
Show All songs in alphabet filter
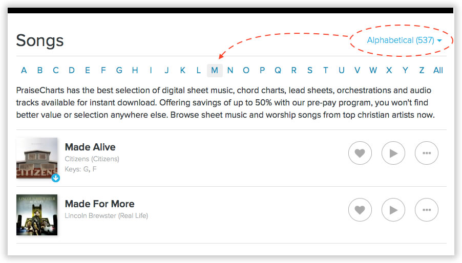point(438,71)
